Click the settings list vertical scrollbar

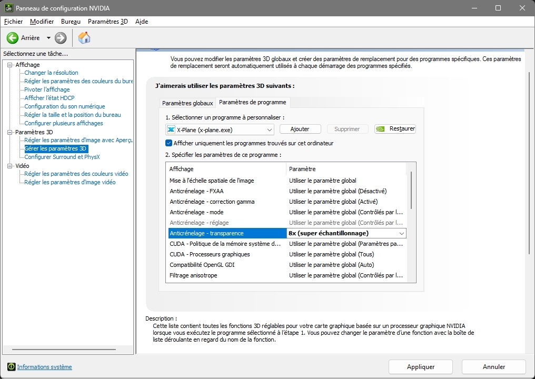411,191
